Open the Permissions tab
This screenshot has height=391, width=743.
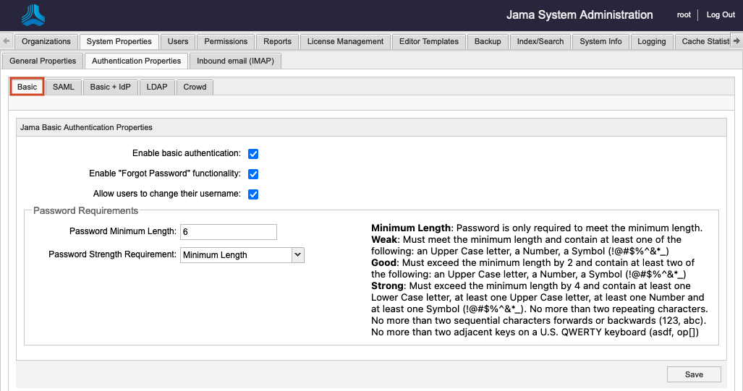pos(226,42)
